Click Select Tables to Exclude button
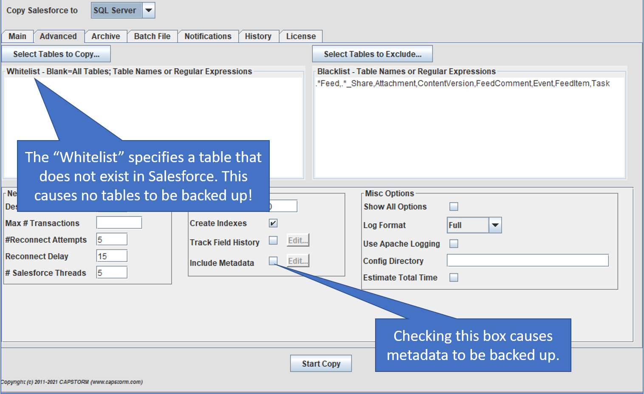Image resolution: width=644 pixels, height=394 pixels. [373, 54]
